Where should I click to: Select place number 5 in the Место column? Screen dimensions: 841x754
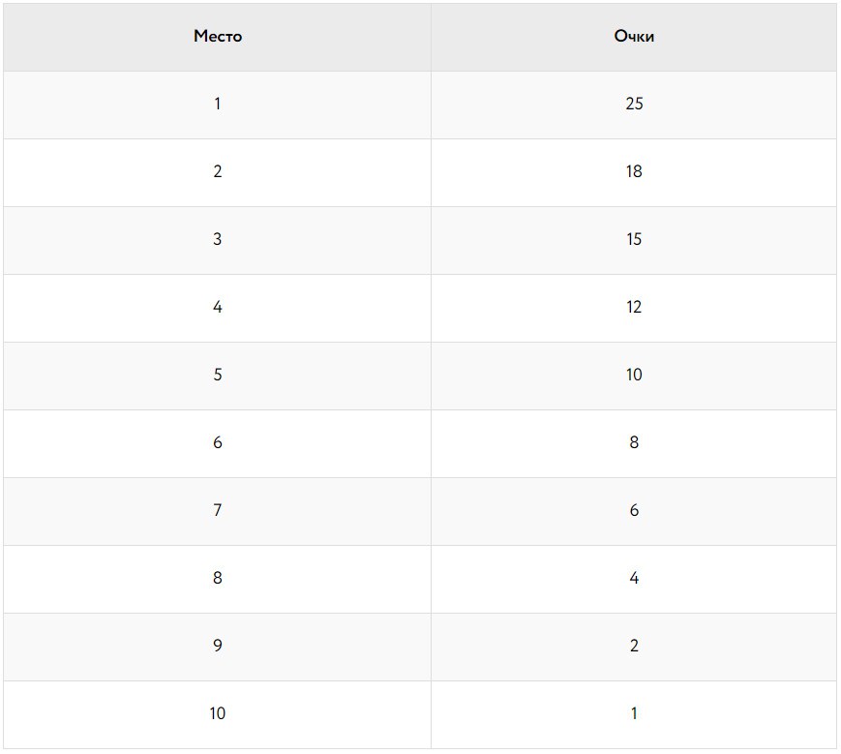click(x=217, y=375)
